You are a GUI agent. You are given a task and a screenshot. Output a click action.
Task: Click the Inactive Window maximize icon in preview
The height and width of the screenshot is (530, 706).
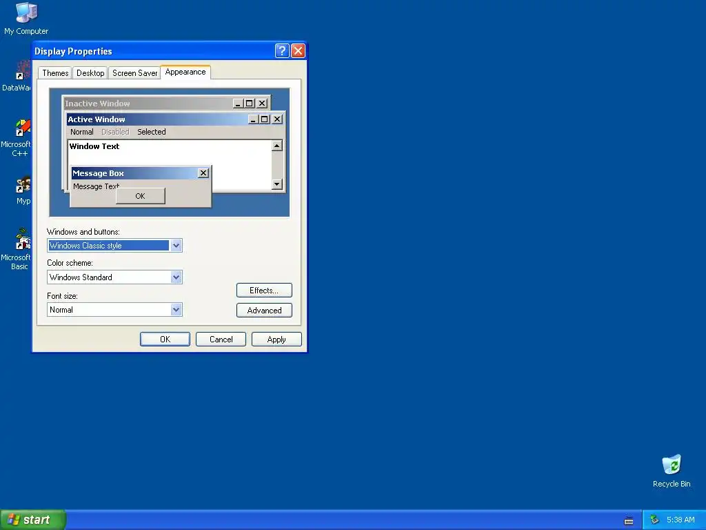pos(249,104)
